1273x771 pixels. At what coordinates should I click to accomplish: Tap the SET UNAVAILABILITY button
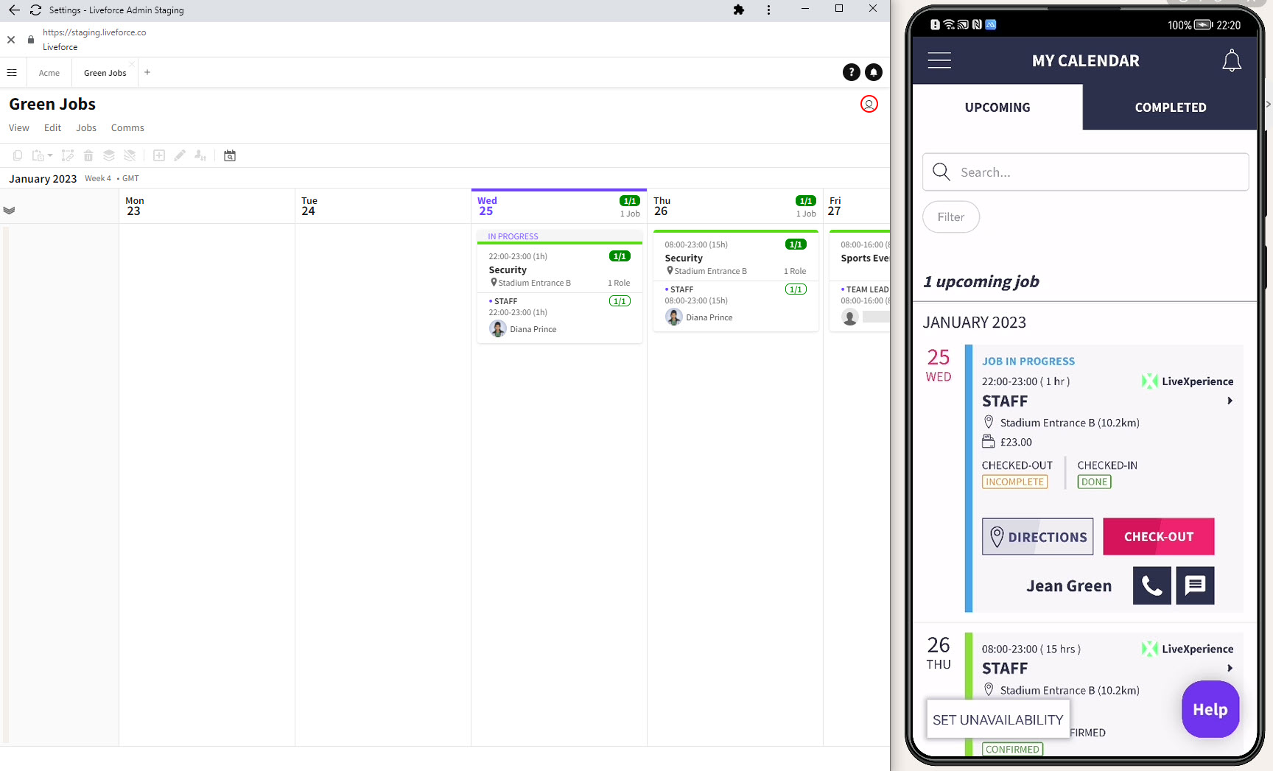(998, 719)
